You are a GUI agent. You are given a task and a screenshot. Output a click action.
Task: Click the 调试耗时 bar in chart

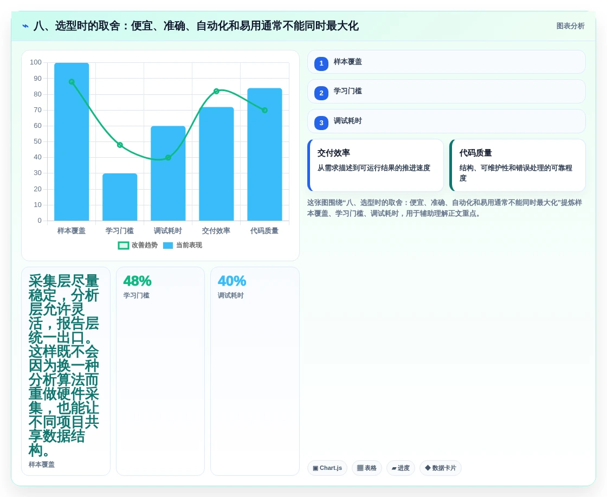[x=168, y=173]
